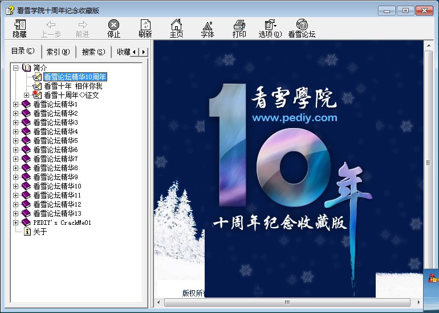Image resolution: width=439 pixels, height=313 pixels.
Task: Open the 收藏 favorites tab
Action: pyautogui.click(x=124, y=52)
